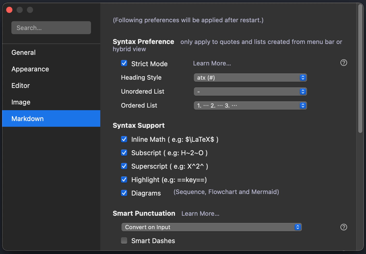Image resolution: width=366 pixels, height=254 pixels.
Task: Enable the Smart Dashes checkbox
Action: (124, 241)
